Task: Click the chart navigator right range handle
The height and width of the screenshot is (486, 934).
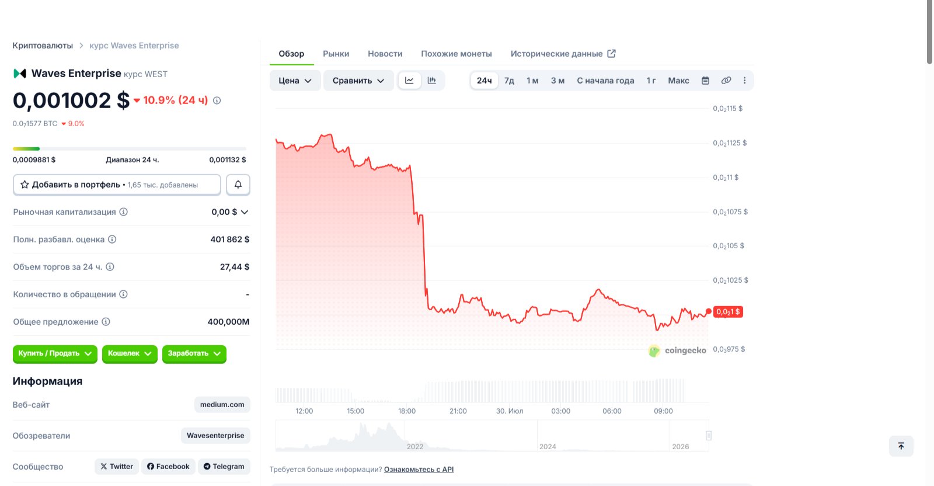Action: pos(709,436)
